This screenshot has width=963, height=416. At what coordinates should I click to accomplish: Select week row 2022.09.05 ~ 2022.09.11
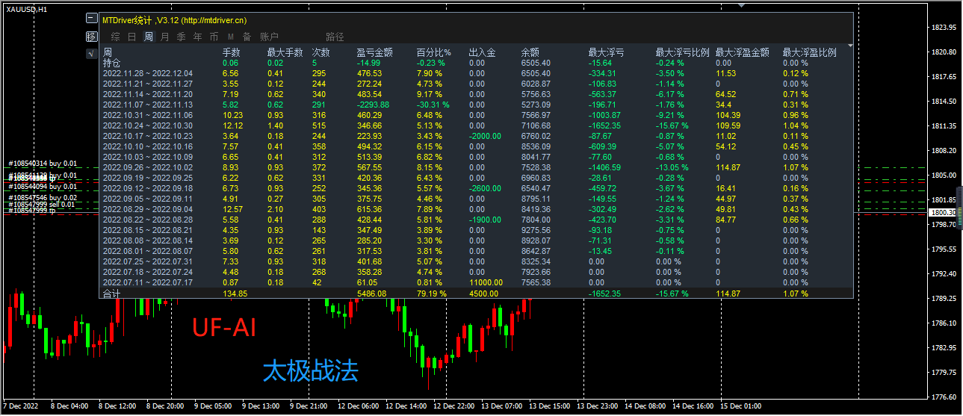pos(147,199)
